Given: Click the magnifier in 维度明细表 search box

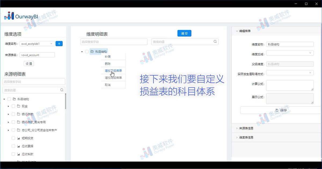Looking at the screenshot, I should coord(215,42).
